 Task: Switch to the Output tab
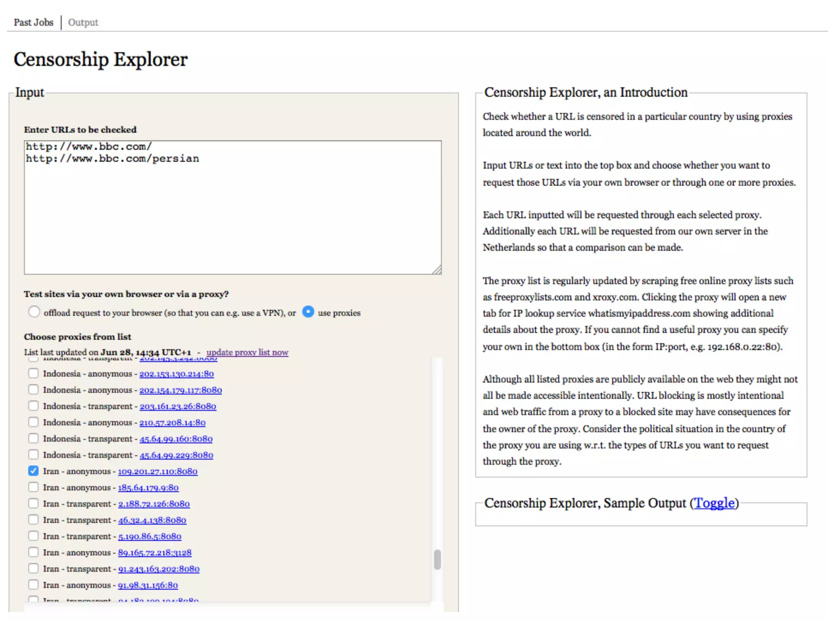pyautogui.click(x=83, y=22)
